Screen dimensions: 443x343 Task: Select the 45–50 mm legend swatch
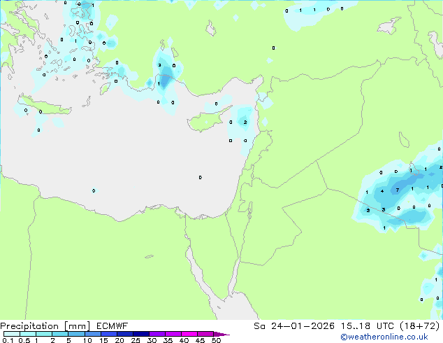tap(205, 334)
